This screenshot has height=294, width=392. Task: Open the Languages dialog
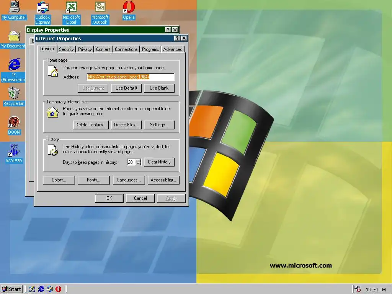129,180
